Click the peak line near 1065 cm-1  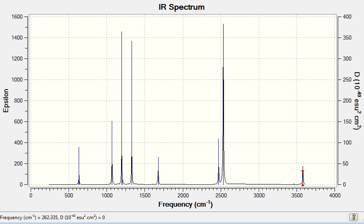[x=112, y=153]
